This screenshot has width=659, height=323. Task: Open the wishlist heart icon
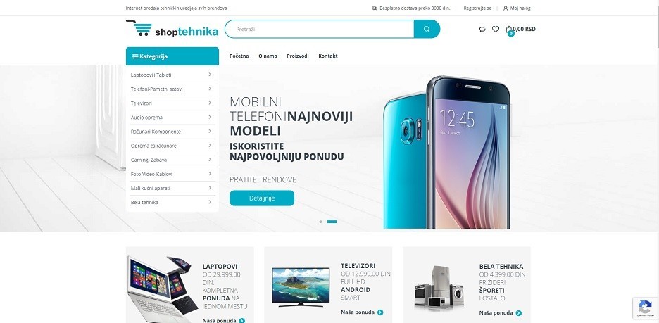coord(496,29)
